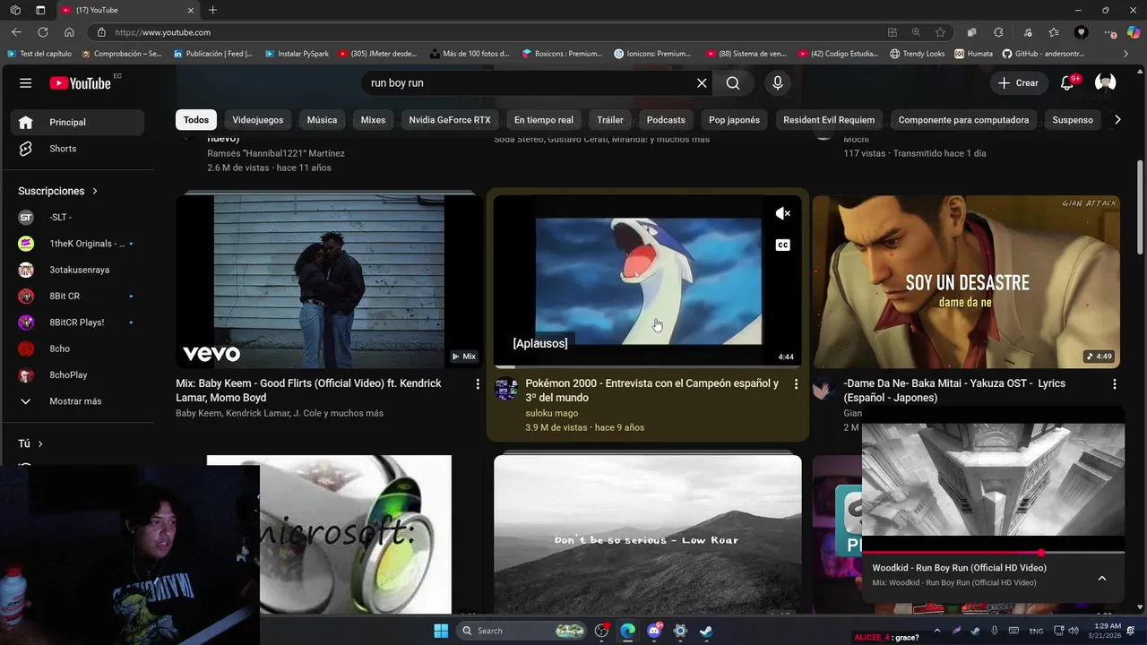Open Shorts in the sidebar

77,149
